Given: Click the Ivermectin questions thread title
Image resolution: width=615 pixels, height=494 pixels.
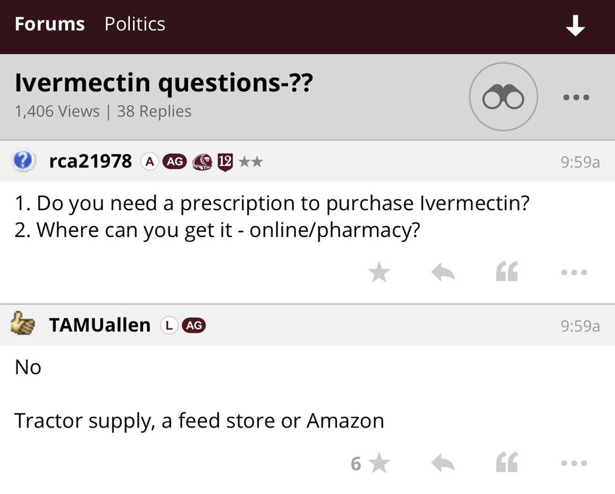Looking at the screenshot, I should (163, 84).
